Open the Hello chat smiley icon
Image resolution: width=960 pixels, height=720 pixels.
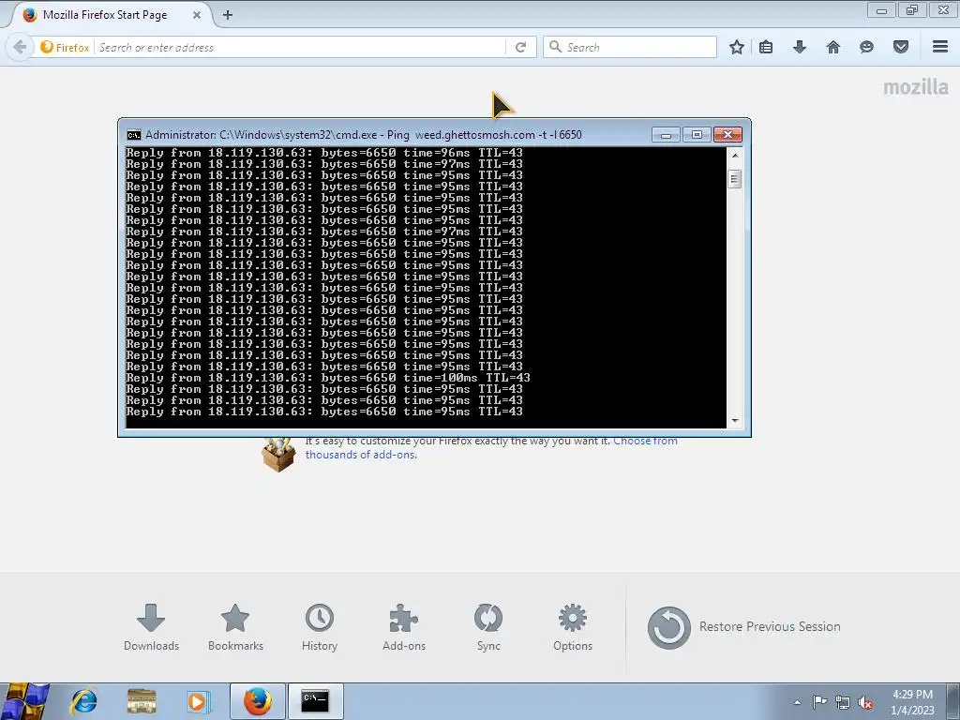866,47
